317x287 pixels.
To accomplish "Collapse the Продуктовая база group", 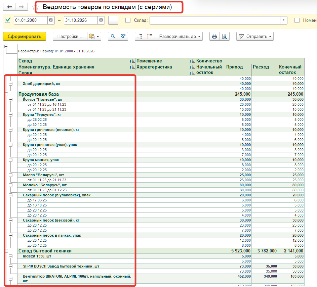I will pos(6,94).
